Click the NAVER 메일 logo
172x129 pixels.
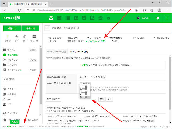point(12,18)
